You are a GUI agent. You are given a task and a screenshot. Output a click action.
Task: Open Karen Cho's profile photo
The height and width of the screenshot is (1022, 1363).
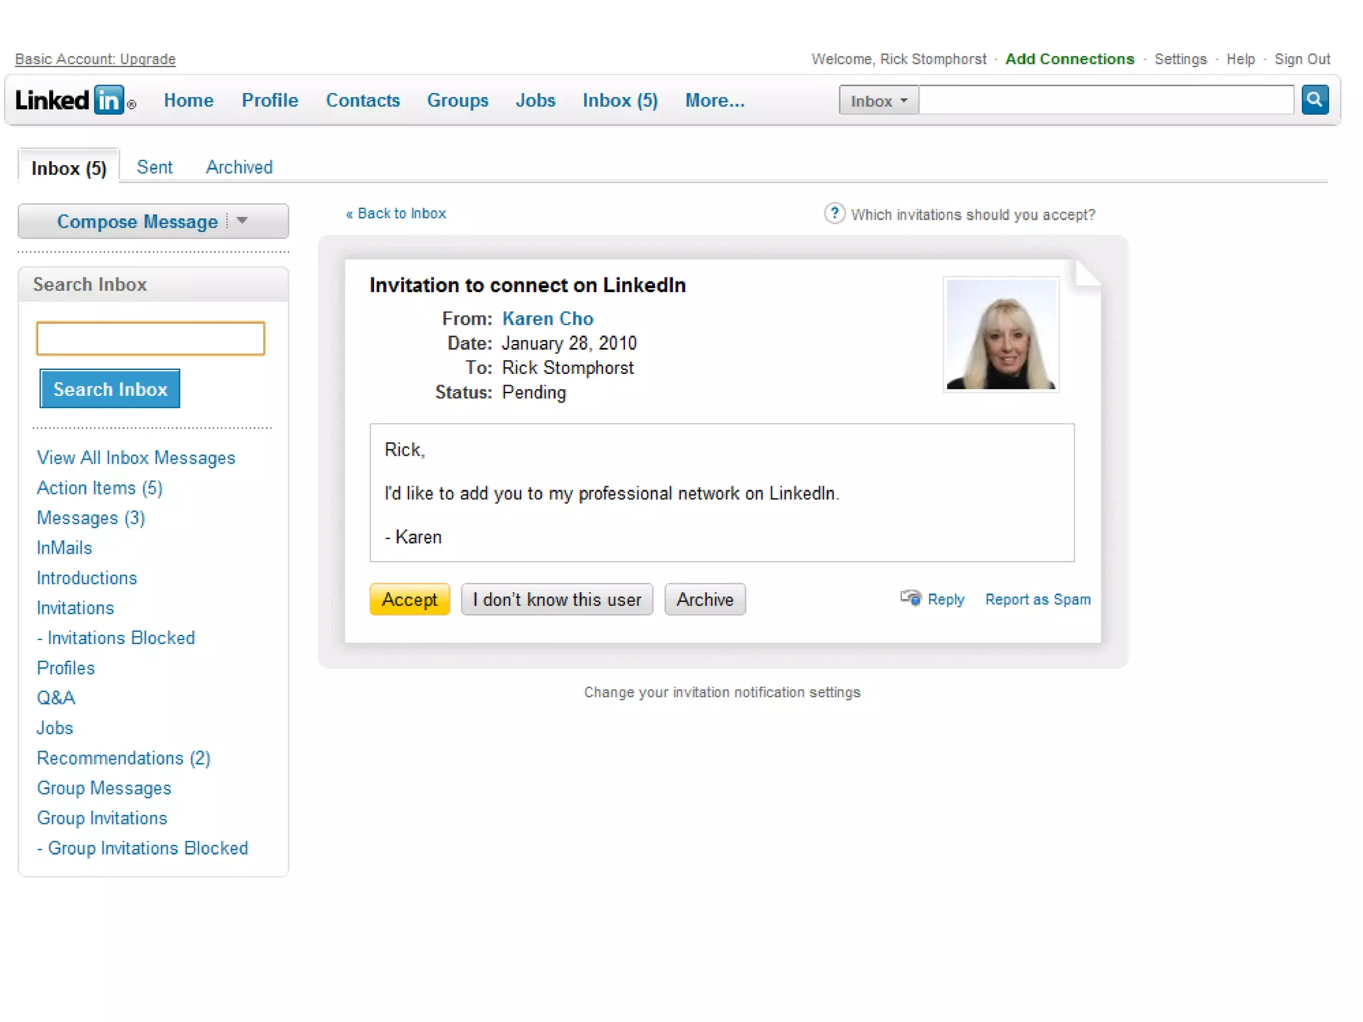point(1001,335)
